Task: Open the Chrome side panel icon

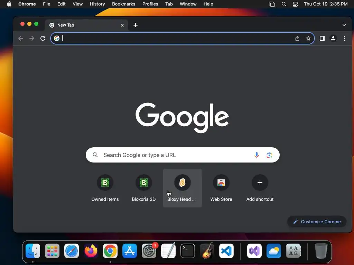Action: 322,38
